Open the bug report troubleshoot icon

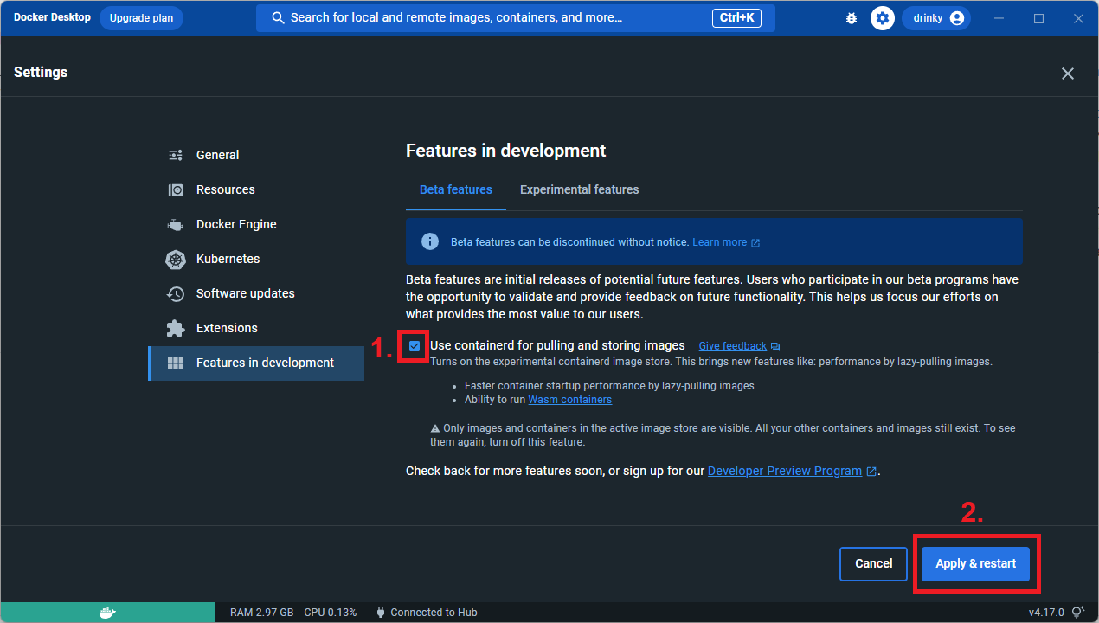[x=852, y=18]
